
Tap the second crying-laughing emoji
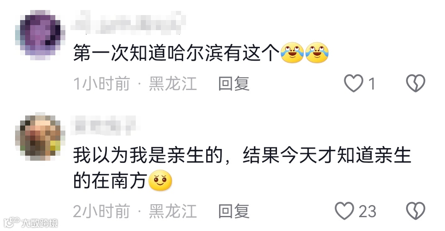[x=317, y=53]
